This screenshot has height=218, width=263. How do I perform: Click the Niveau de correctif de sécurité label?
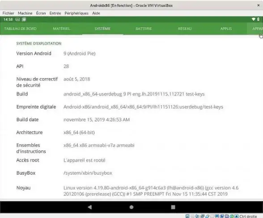37,82
